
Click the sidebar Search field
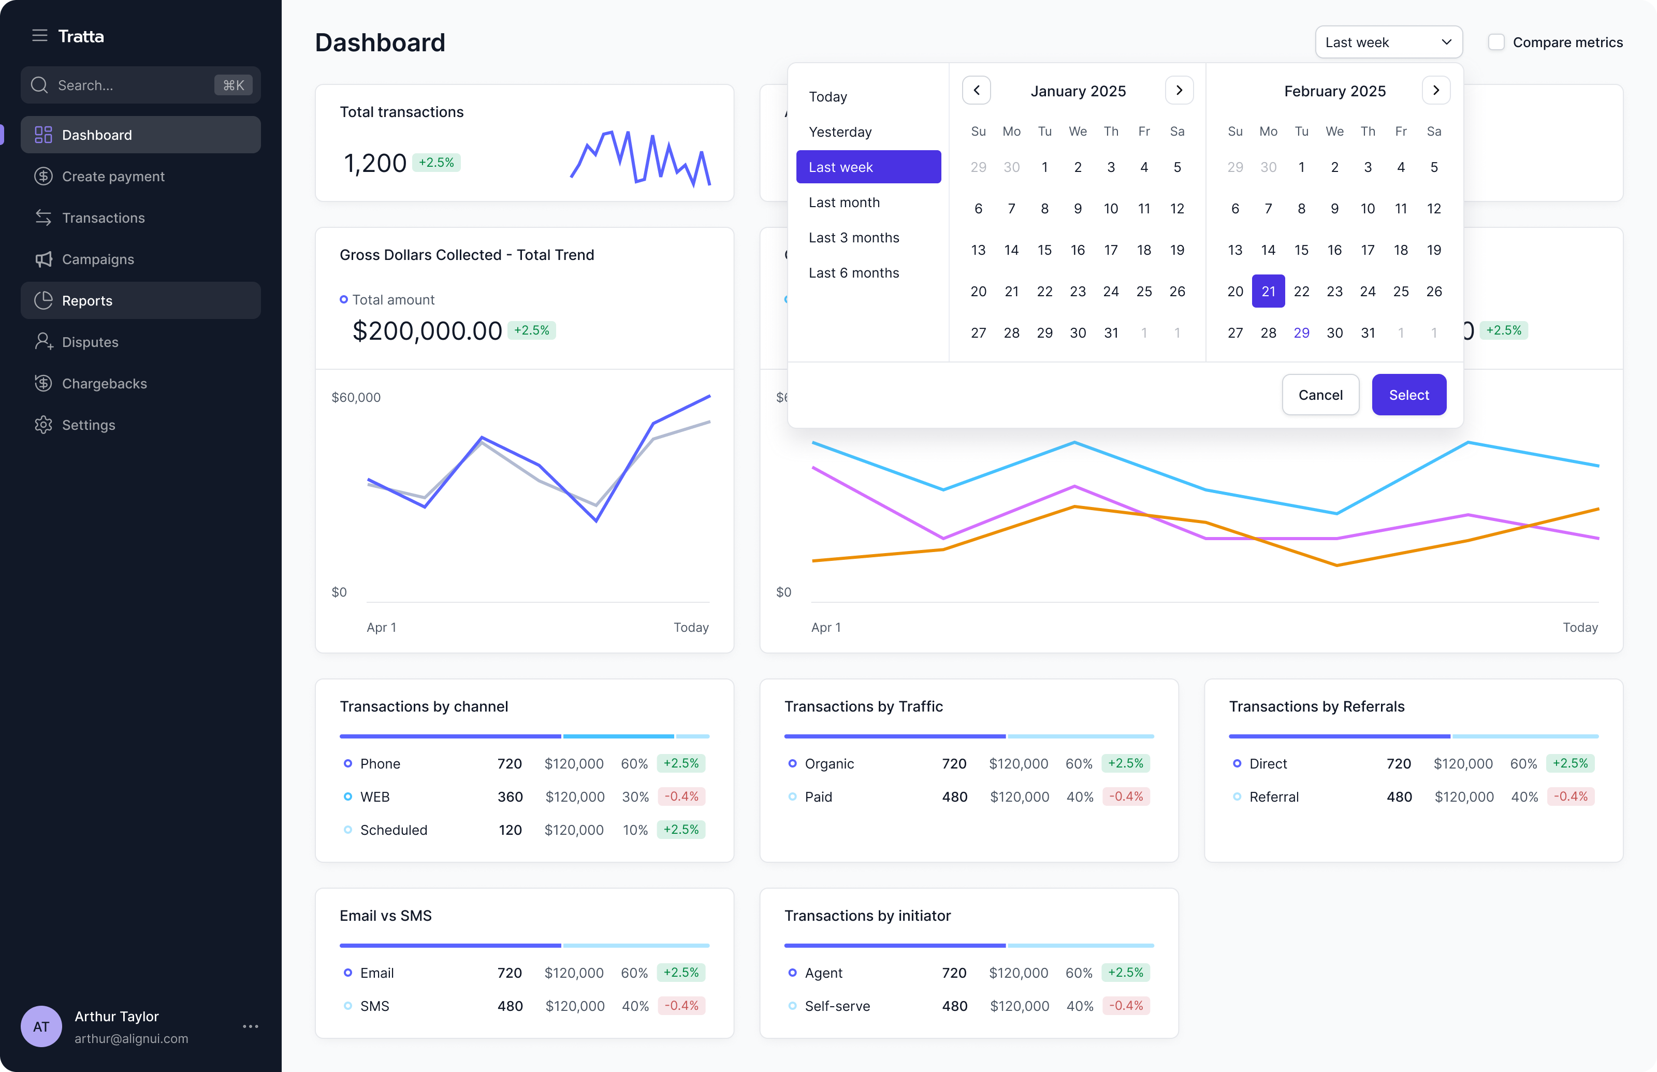132,85
